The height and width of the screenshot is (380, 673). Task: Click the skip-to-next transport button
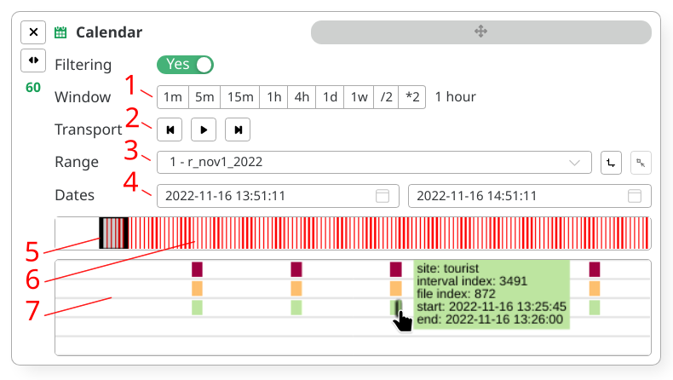[238, 130]
